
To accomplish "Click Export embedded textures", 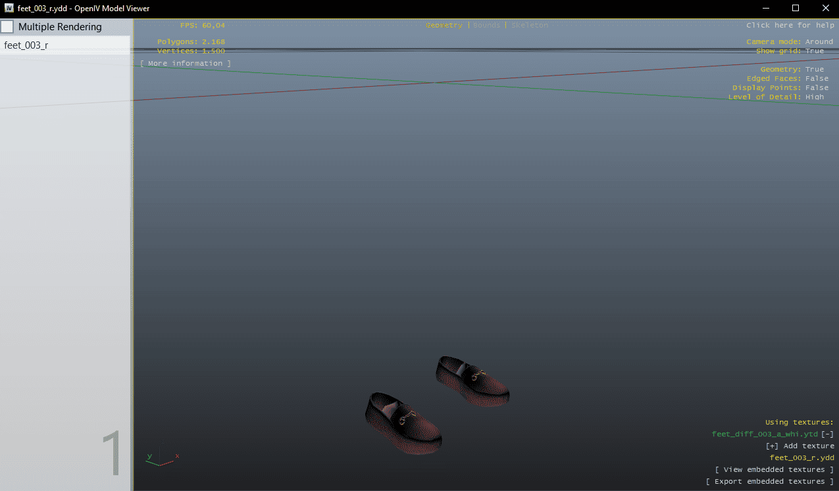I will pos(770,481).
